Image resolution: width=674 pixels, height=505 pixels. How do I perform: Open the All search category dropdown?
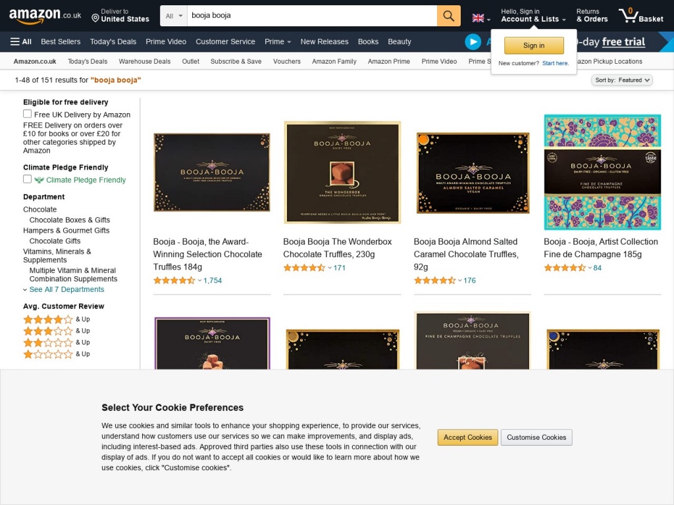tap(174, 16)
